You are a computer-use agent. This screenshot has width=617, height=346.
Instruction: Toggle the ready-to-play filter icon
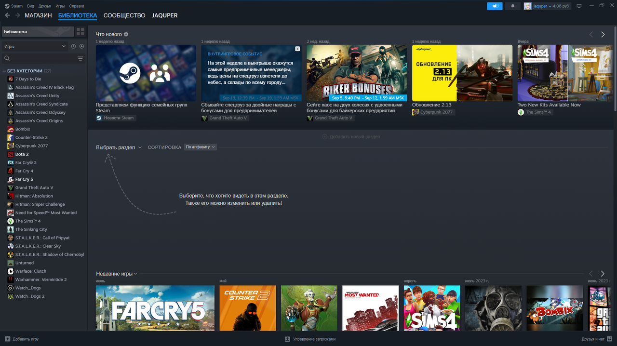point(81,46)
